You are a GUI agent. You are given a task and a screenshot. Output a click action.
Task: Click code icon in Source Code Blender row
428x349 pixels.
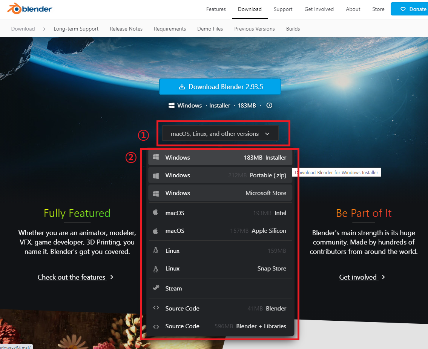(x=156, y=308)
